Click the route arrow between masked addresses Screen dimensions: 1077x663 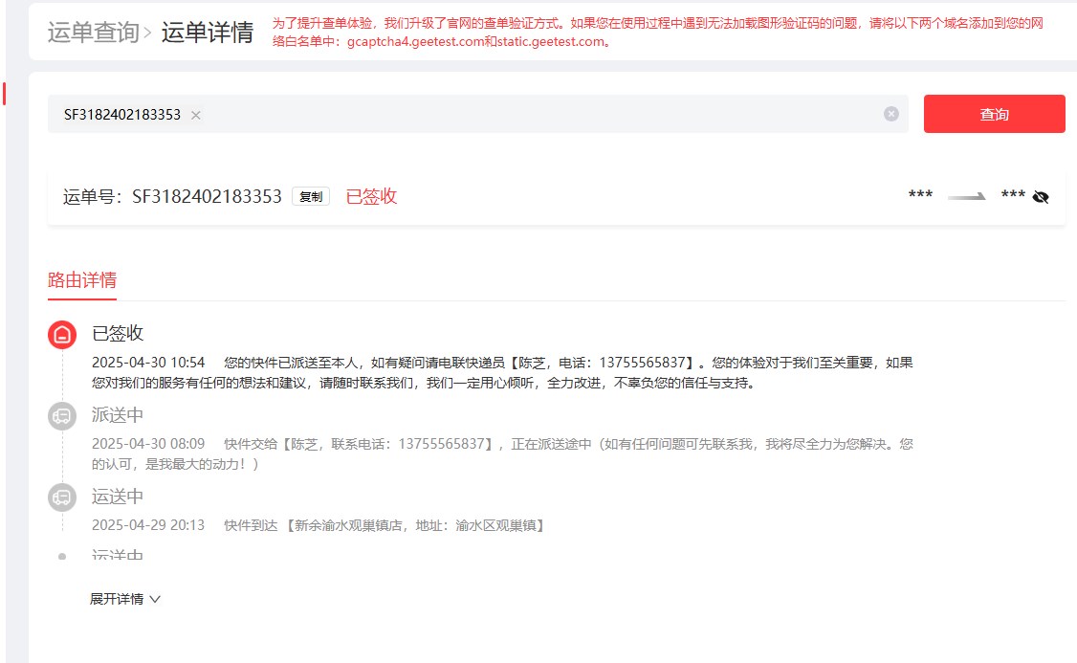point(966,196)
